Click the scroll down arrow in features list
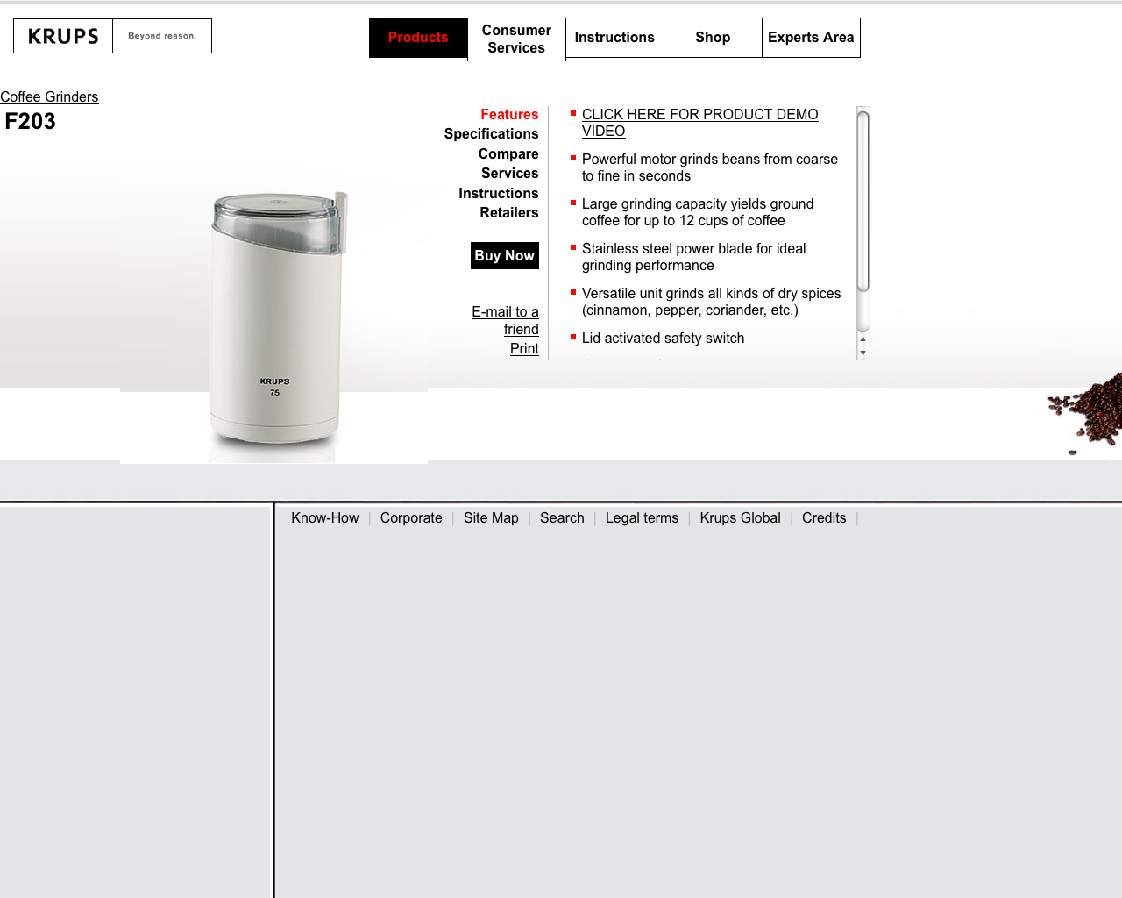Screen dimensions: 1122x898 pos(863,353)
